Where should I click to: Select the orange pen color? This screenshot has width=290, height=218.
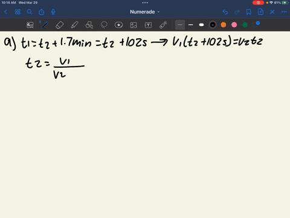(224, 25)
